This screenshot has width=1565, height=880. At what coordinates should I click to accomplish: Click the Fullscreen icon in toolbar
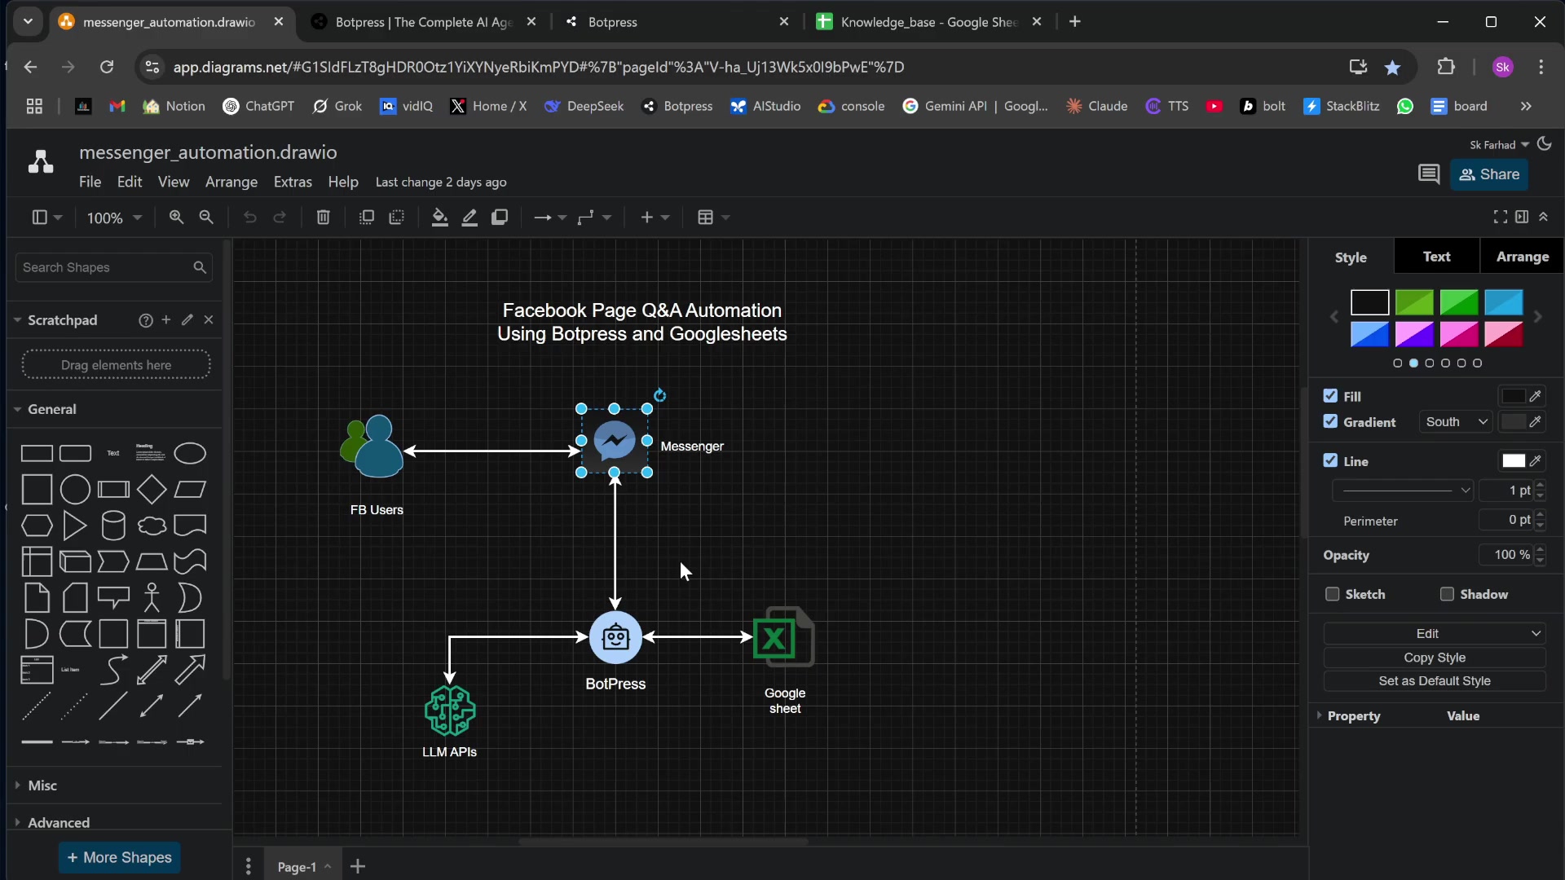pos(1500,217)
